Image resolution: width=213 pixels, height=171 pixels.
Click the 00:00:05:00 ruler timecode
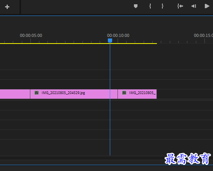click(x=31, y=35)
